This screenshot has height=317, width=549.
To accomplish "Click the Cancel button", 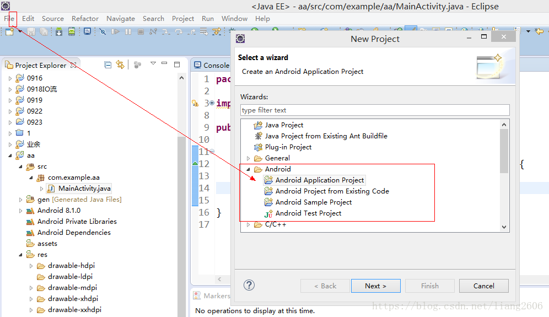I will [484, 286].
